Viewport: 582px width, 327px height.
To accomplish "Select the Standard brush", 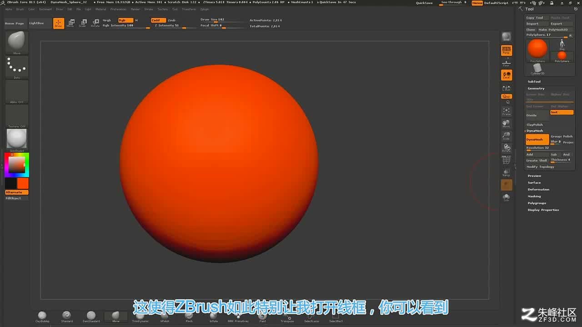I will coord(67,317).
